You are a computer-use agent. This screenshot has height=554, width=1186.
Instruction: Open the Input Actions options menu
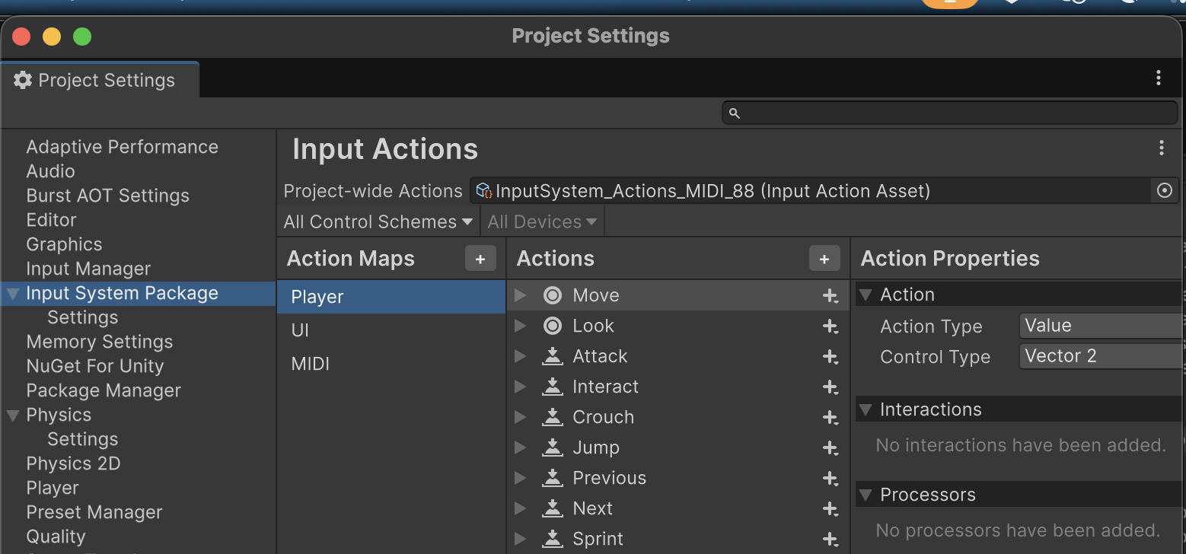coord(1162,148)
